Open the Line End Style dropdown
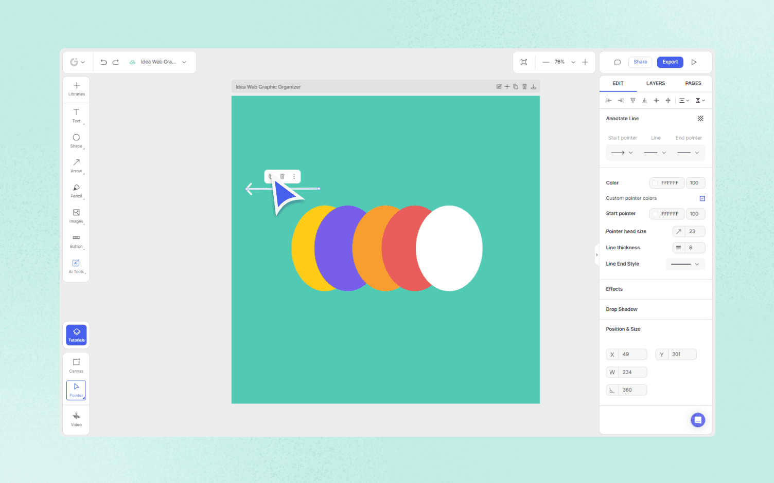 coord(685,264)
